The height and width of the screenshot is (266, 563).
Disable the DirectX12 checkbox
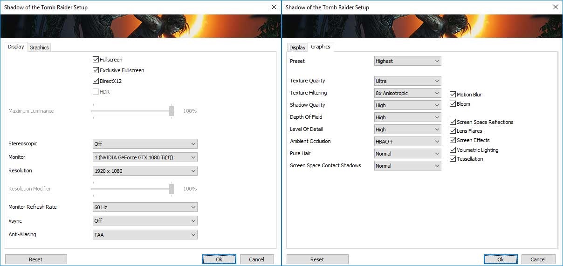click(96, 81)
